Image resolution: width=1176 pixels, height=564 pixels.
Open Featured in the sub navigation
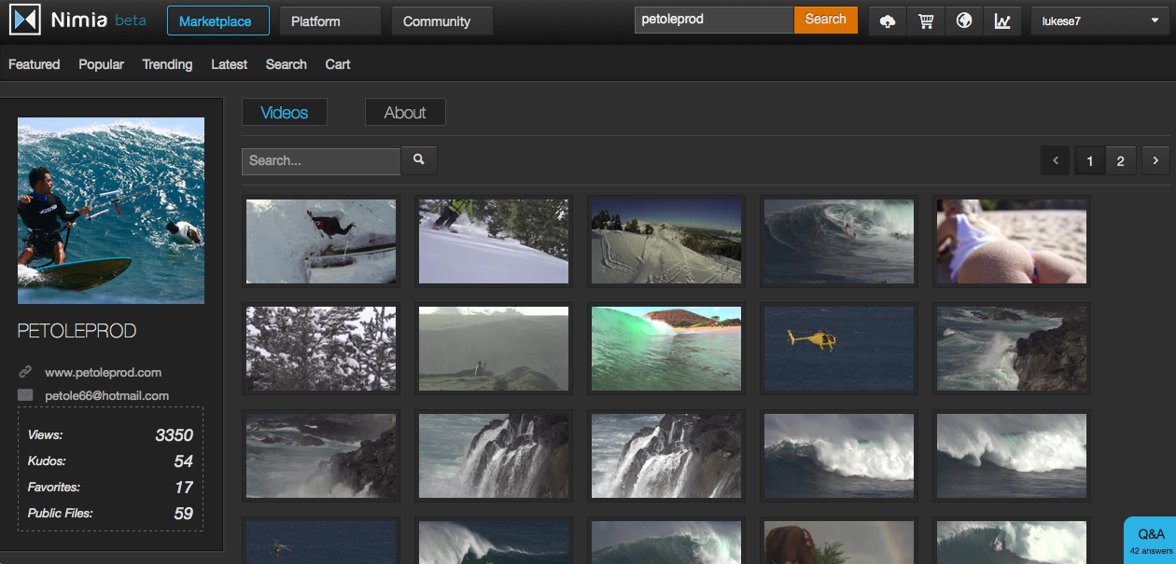click(34, 64)
